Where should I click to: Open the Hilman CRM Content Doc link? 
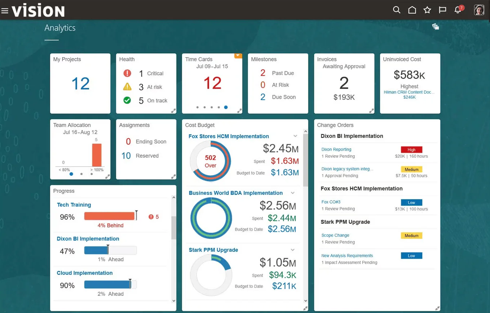click(409, 92)
